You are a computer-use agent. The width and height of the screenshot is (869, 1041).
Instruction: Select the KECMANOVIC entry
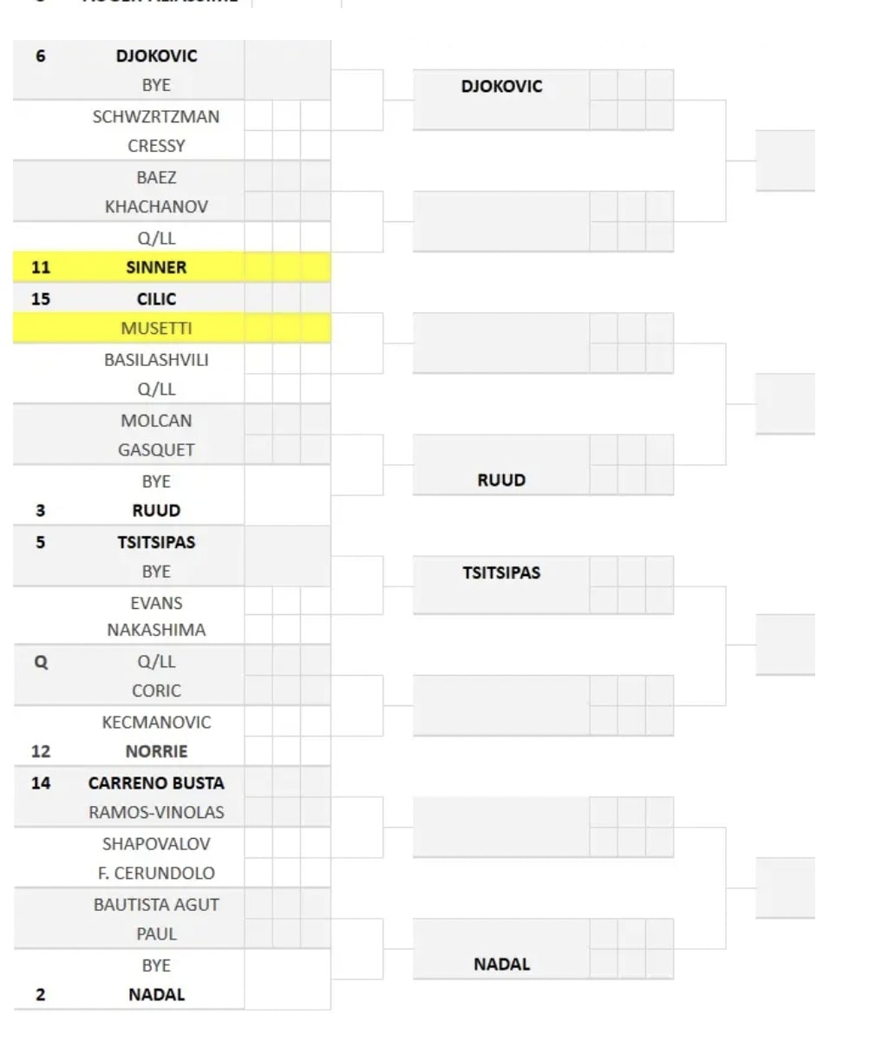pyautogui.click(x=156, y=723)
